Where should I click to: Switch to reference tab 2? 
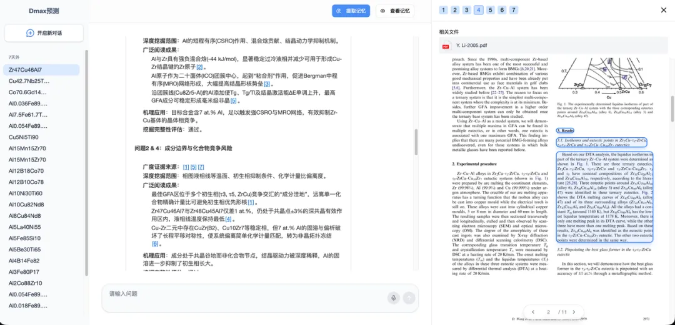(455, 10)
